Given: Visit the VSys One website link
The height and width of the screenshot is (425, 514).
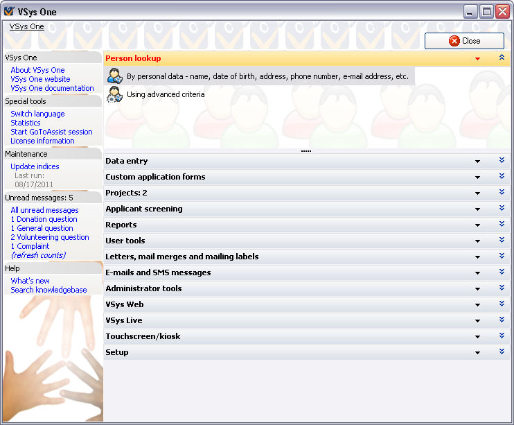Looking at the screenshot, I should click(40, 79).
